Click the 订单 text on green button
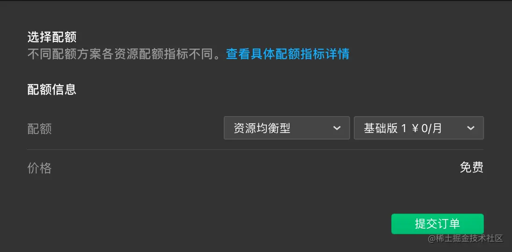512x252 pixels. click(x=449, y=224)
